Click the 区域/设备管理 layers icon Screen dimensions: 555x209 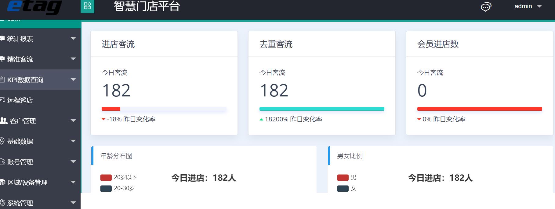pos(2,182)
